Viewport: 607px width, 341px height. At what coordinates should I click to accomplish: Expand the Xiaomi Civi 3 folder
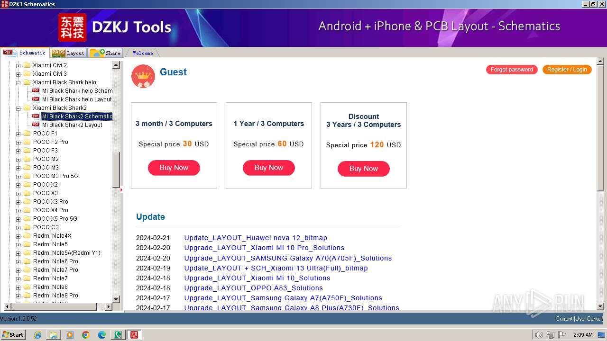tap(18, 74)
